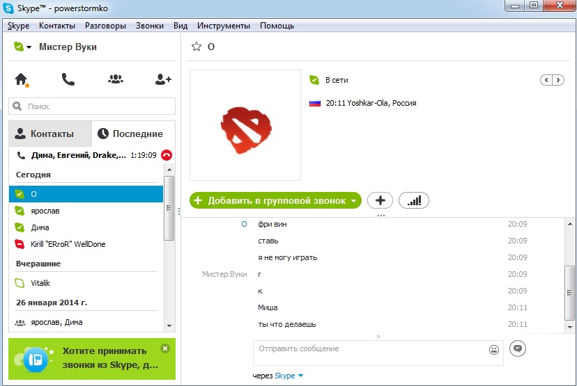Click the magnifier icon in the search box
Image resolution: width=577 pixels, height=386 pixels.
pyautogui.click(x=17, y=106)
